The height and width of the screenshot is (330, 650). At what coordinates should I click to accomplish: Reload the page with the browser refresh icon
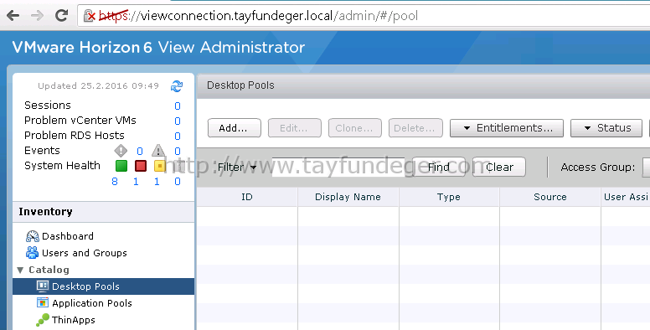click(x=62, y=16)
